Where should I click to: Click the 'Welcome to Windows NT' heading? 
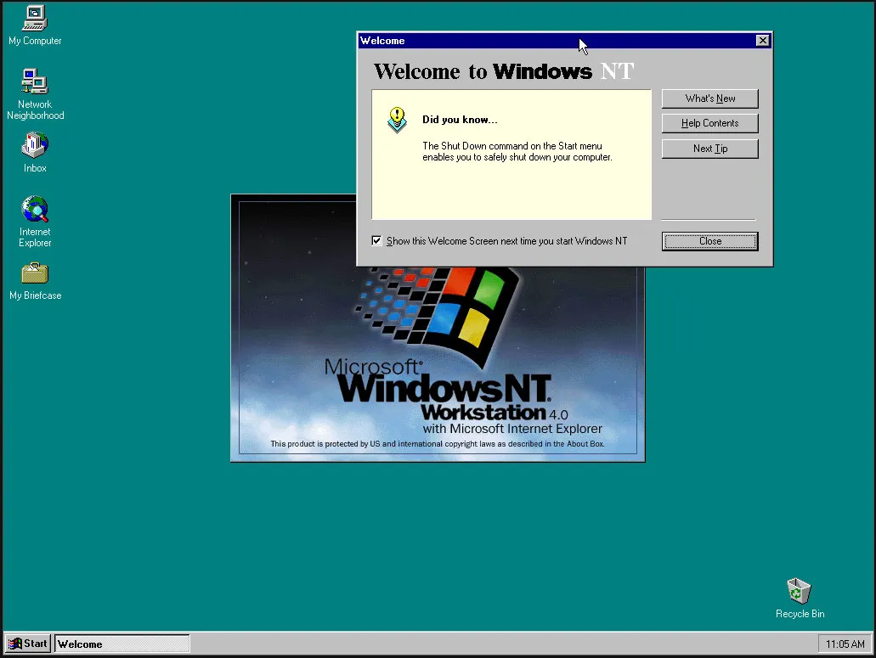tap(504, 71)
